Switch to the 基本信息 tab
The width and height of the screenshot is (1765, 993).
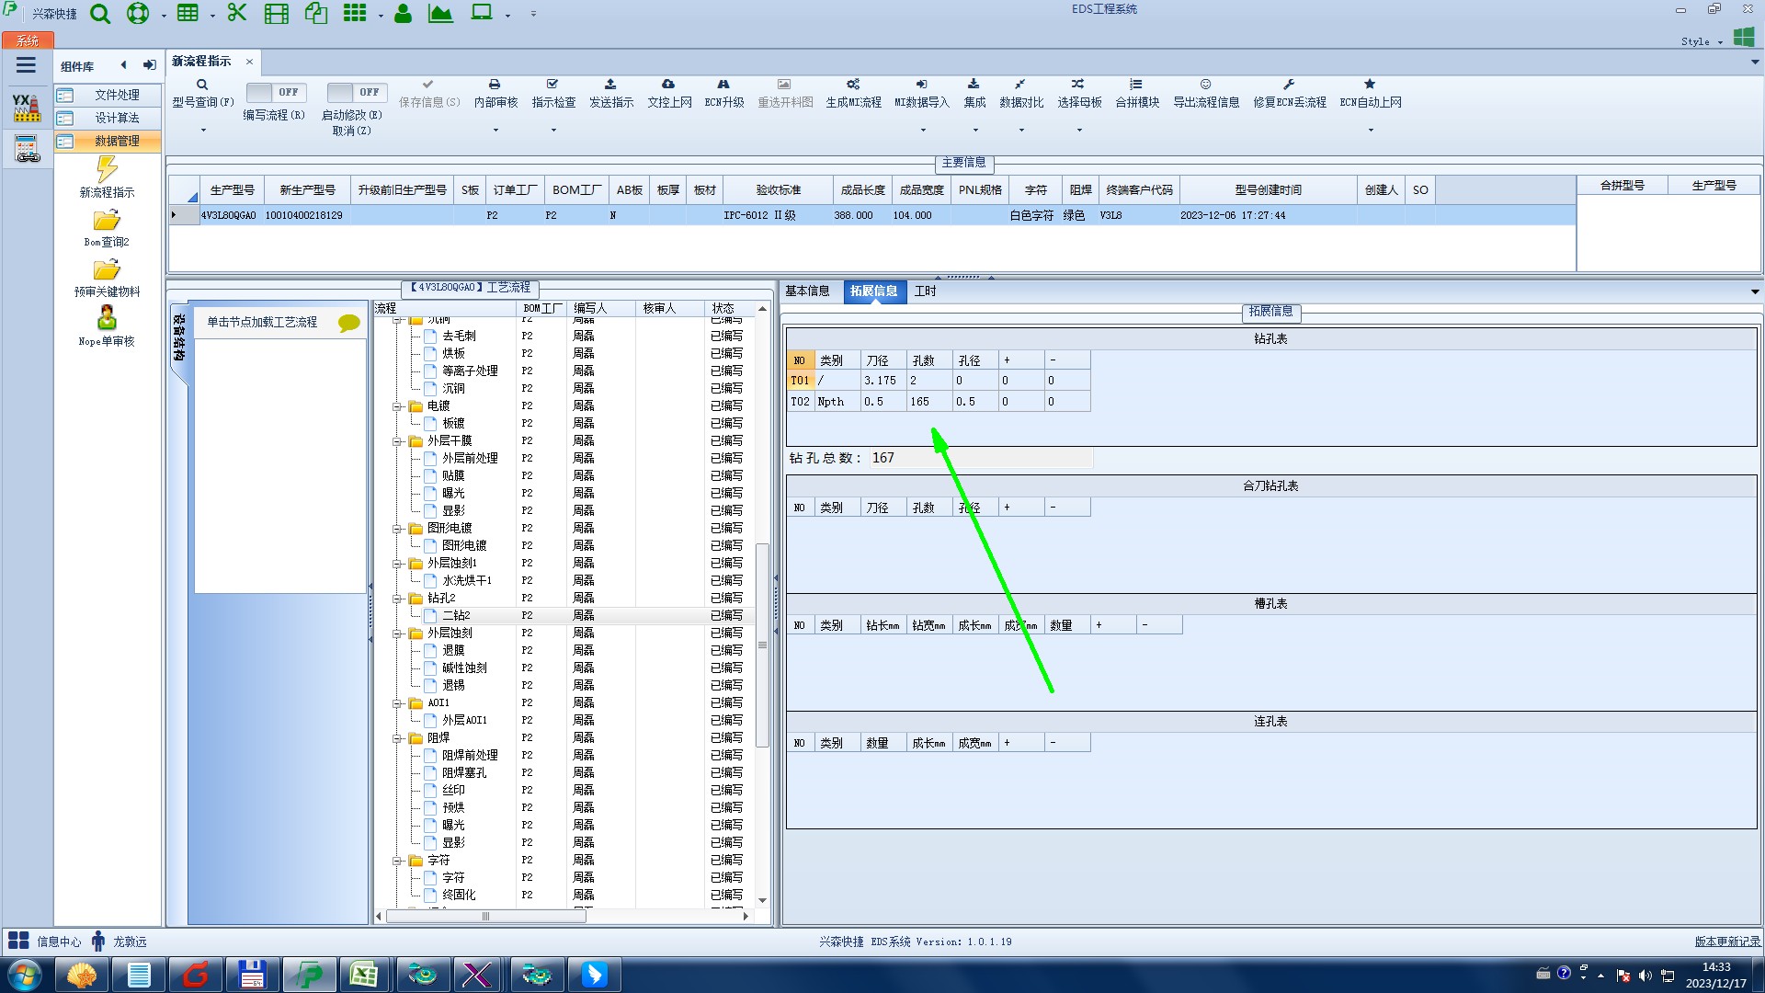806,291
